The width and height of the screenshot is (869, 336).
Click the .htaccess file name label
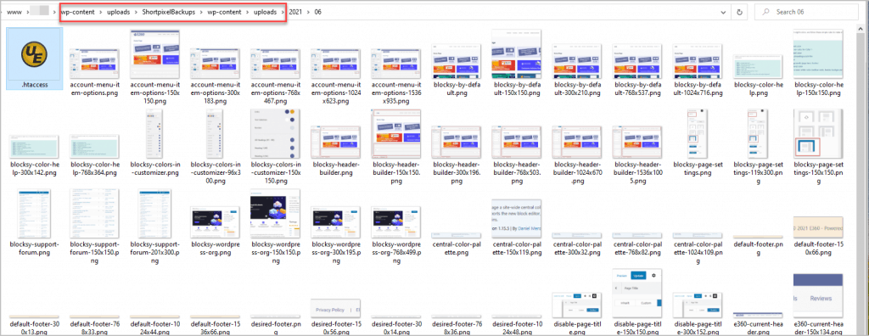tap(34, 85)
